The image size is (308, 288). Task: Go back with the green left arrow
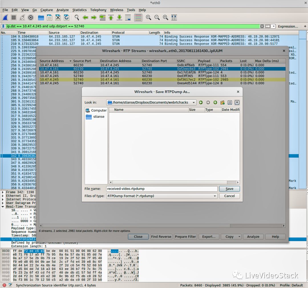click(85, 18)
